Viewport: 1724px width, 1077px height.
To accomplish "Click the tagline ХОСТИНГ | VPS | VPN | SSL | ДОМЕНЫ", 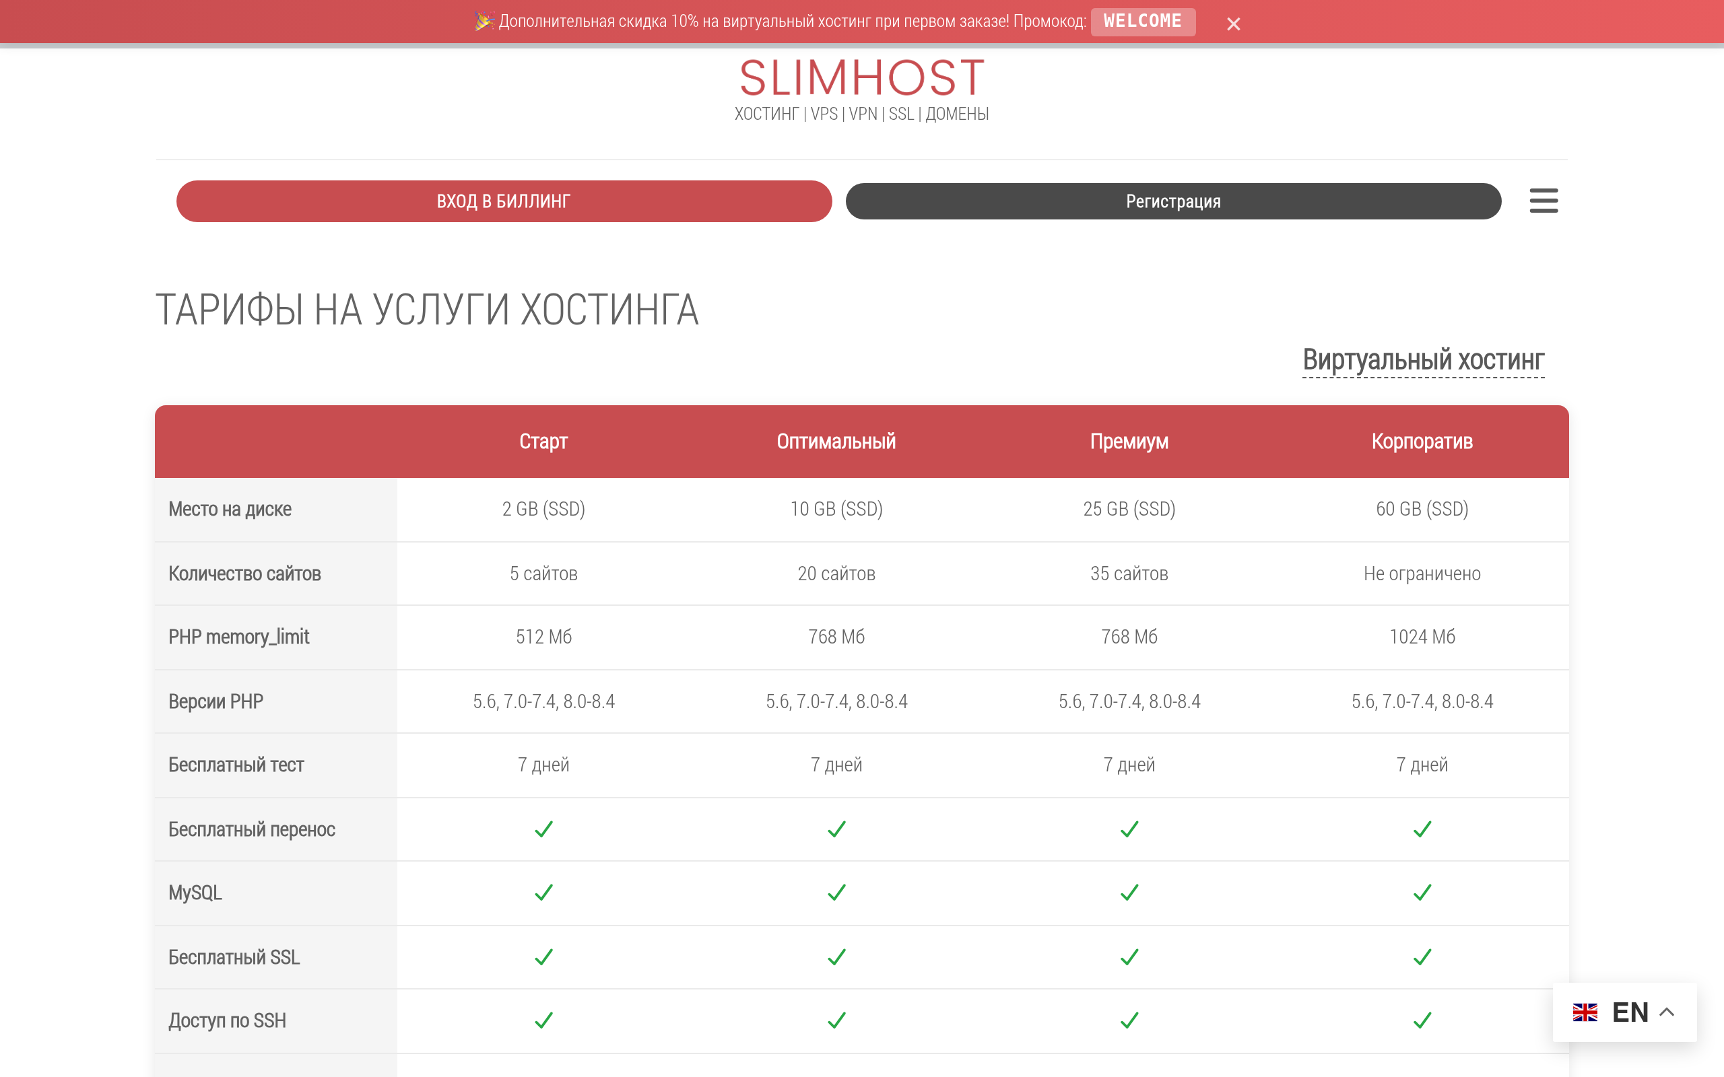I will (x=861, y=114).
